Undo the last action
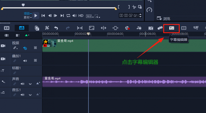 56,28
